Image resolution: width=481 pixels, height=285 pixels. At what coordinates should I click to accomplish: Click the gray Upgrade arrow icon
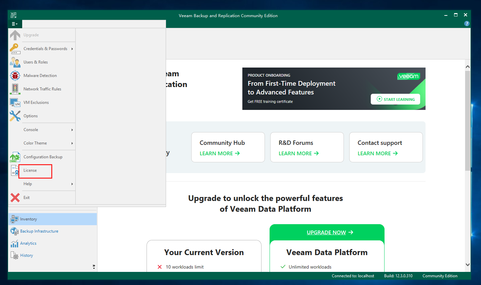click(15, 35)
